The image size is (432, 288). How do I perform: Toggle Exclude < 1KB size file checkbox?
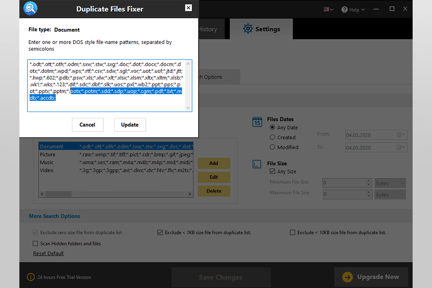pyautogui.click(x=160, y=232)
